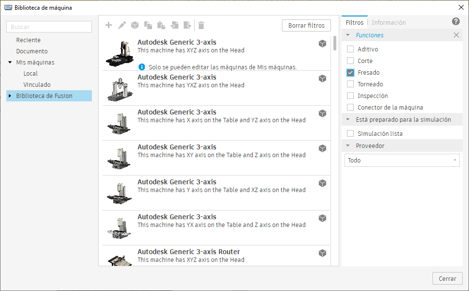Image resolution: width=469 pixels, height=291 pixels.
Task: Uncheck the Fresado checkbox
Action: (350, 73)
